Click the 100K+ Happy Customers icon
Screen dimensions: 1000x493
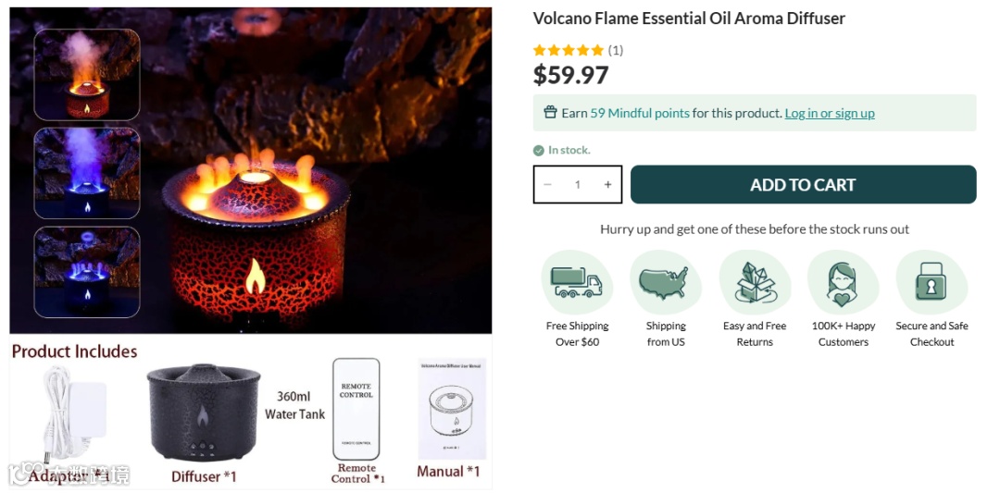click(844, 282)
